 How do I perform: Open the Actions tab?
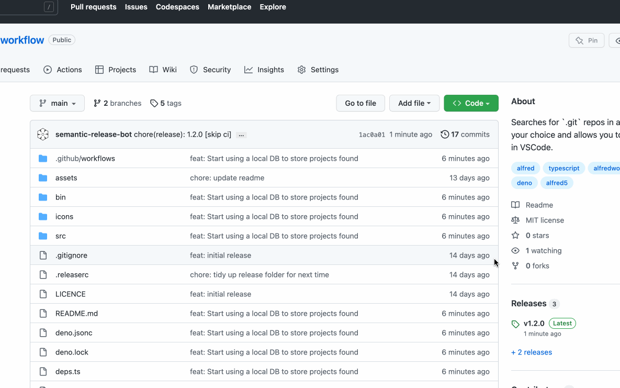62,70
